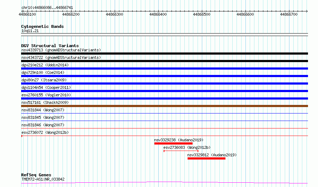The width and height of the screenshot is (318, 187).
Task: Click the nsv4339713 gnomAD variant label
Action: coord(61,50)
